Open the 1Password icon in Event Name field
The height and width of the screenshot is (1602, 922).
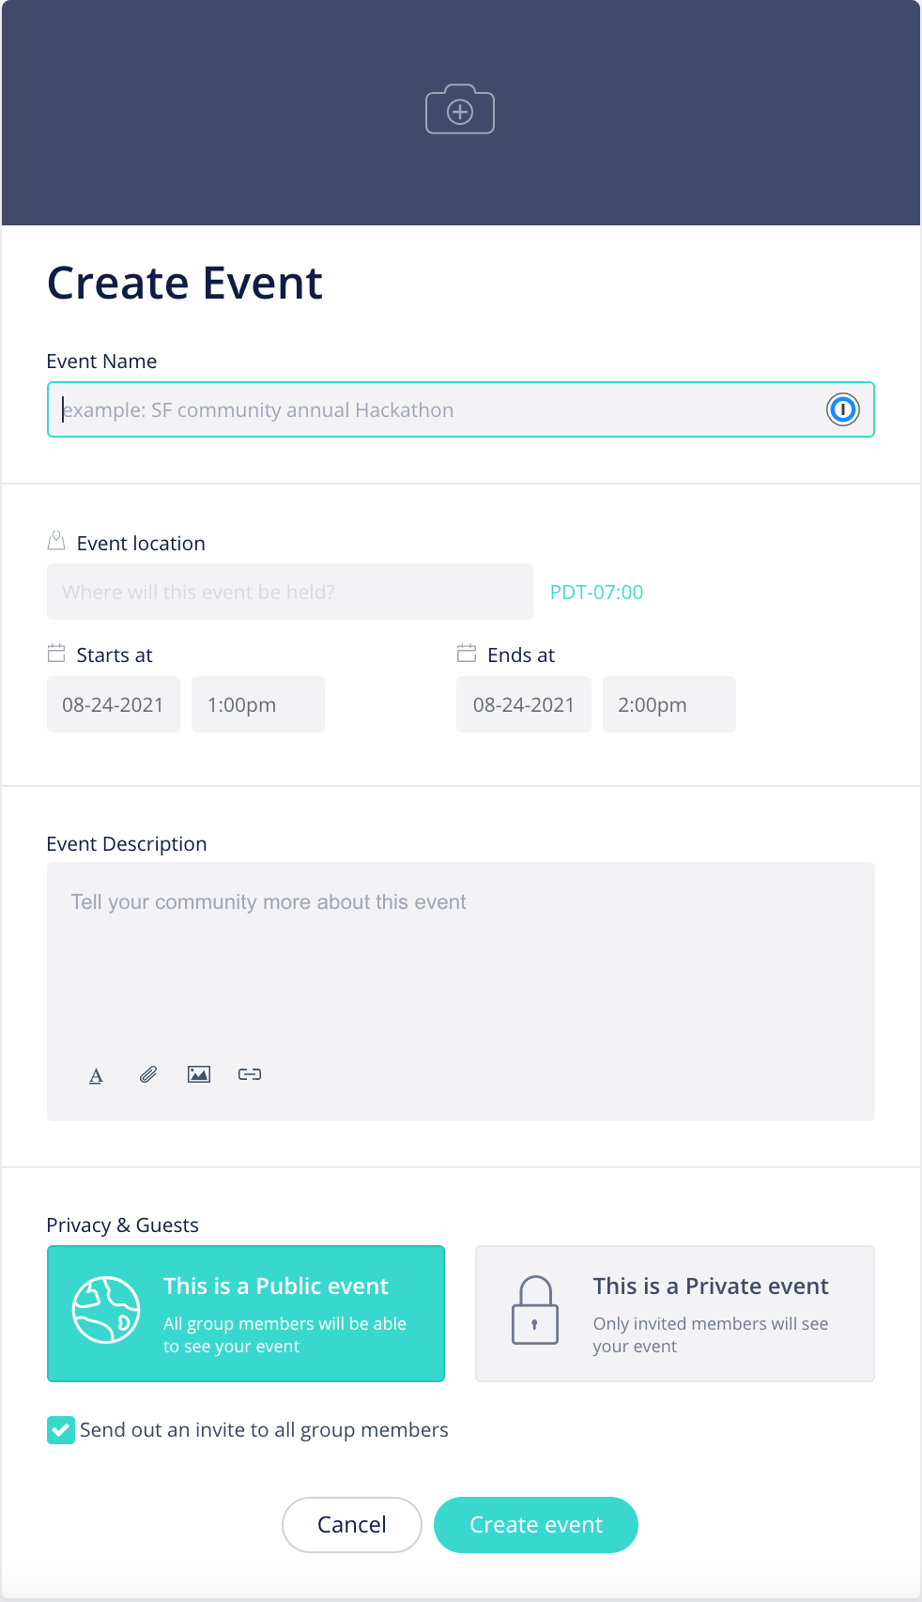tap(842, 409)
